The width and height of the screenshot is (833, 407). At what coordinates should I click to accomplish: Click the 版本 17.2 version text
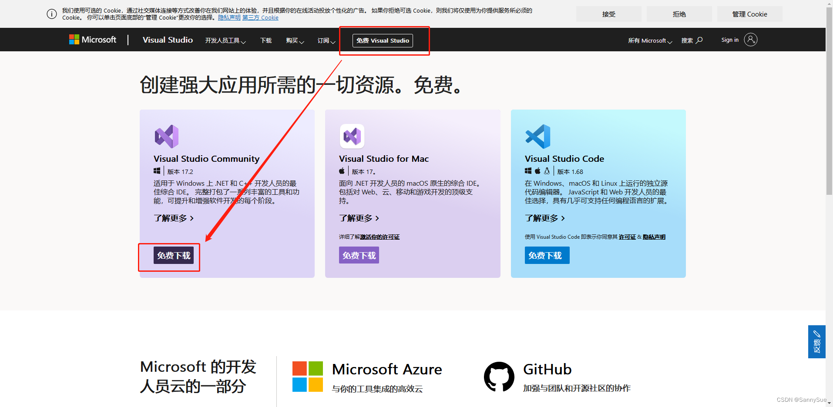[180, 172]
